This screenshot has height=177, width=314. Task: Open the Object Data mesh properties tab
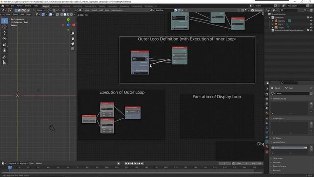pos(267,142)
